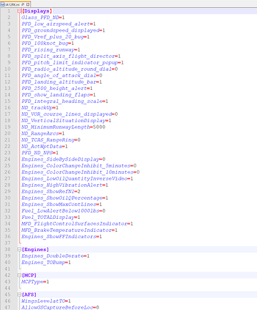Pin the IA12RK.ini tab
The height and width of the screenshot is (310, 257).
[x=23, y=4]
